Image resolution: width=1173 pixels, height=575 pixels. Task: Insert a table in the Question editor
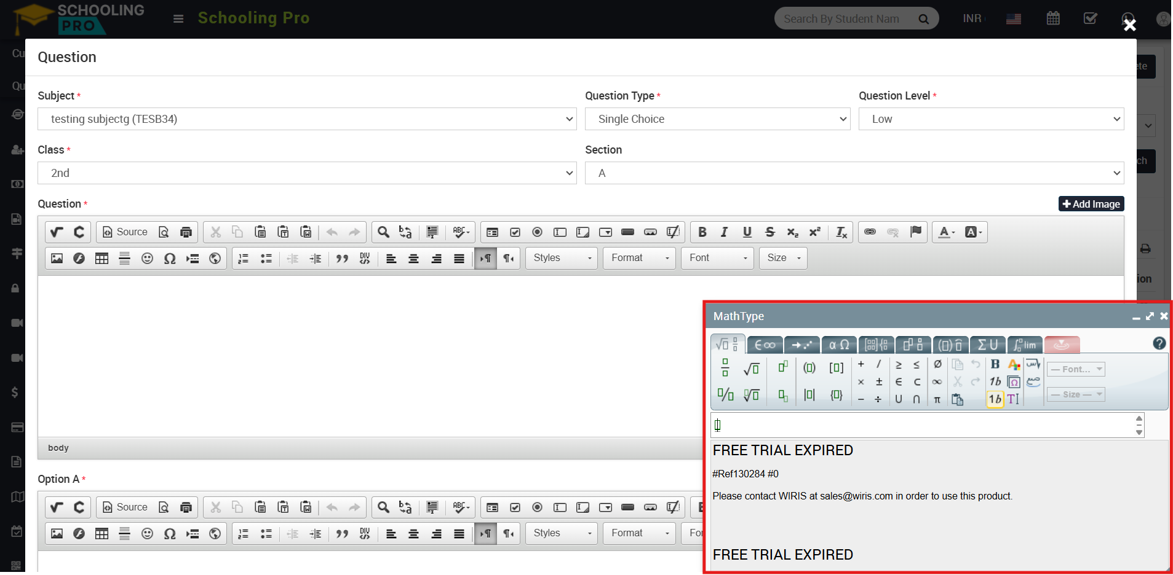(x=102, y=259)
